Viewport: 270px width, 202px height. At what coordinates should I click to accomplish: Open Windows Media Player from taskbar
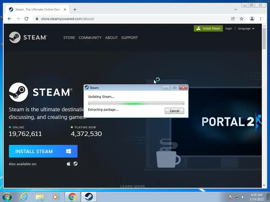tap(56, 197)
